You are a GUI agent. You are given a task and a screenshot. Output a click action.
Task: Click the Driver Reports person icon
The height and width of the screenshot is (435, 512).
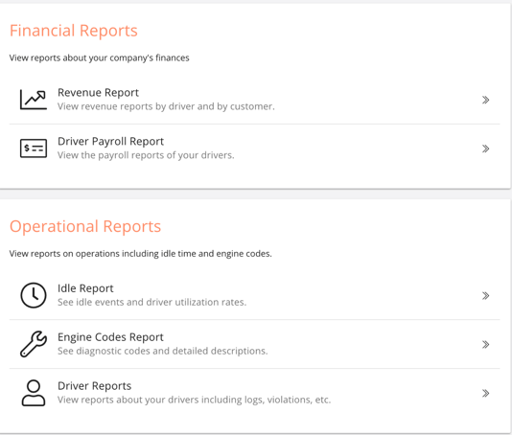(x=34, y=393)
